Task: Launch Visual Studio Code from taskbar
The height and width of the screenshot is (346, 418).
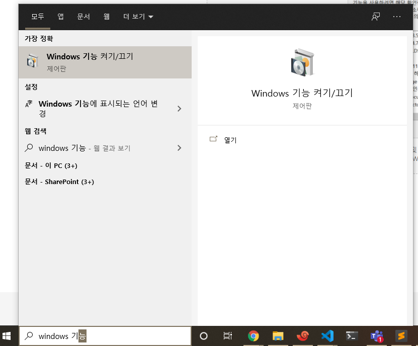Action: [327, 336]
